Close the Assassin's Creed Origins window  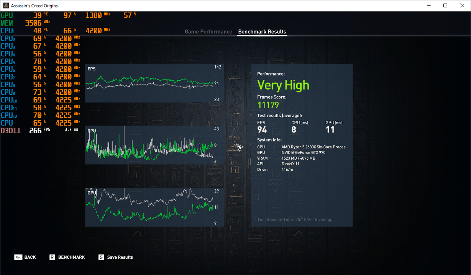pos(462,6)
